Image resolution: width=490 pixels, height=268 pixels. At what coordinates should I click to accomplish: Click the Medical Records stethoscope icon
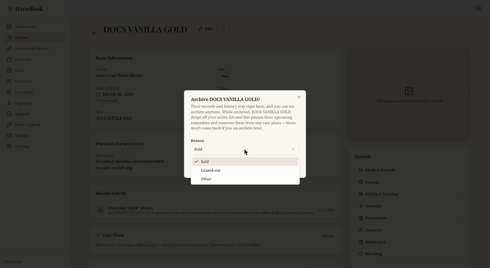pos(361,170)
